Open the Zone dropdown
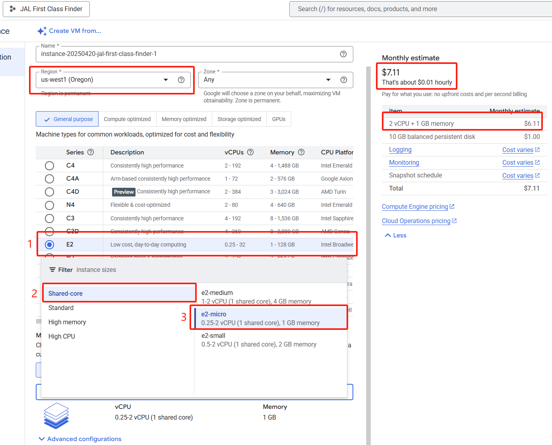Screen dimensions: 552x445 tap(328, 80)
